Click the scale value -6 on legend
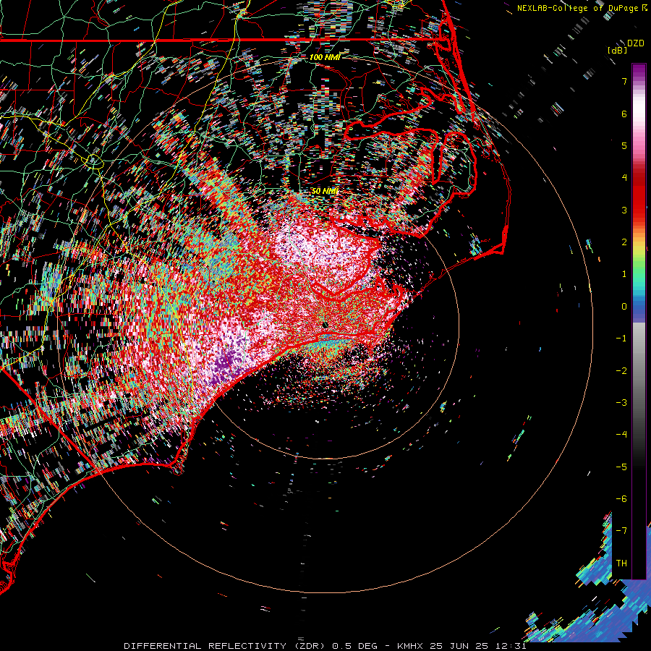This screenshot has width=651, height=651. (x=621, y=499)
